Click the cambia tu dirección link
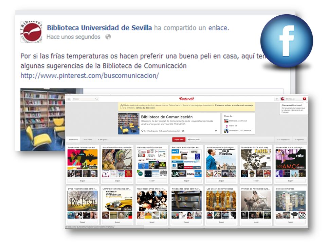Screen dimensions: 326x245 click(145, 108)
